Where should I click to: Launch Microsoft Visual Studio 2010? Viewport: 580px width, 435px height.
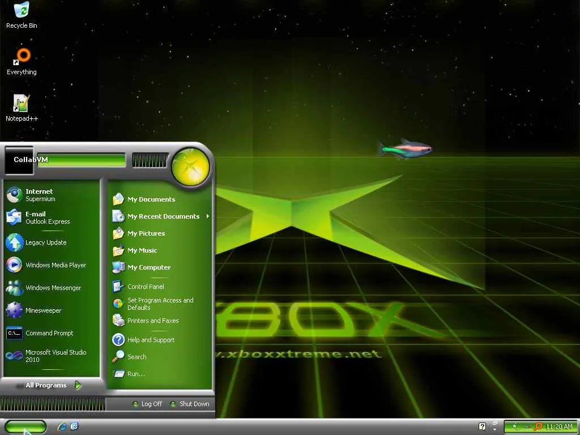(52, 356)
